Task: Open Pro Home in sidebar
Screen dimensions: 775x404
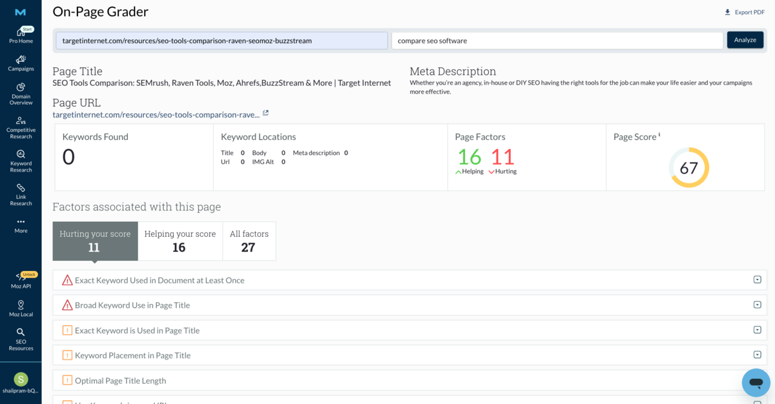Action: tap(21, 35)
